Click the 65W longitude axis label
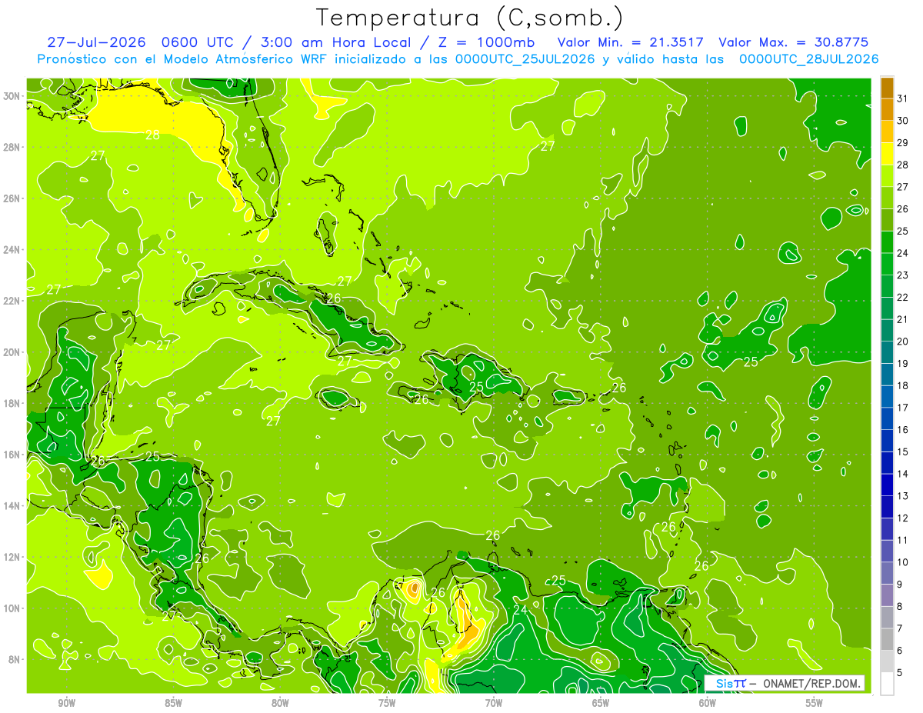923x713 pixels. 601,703
